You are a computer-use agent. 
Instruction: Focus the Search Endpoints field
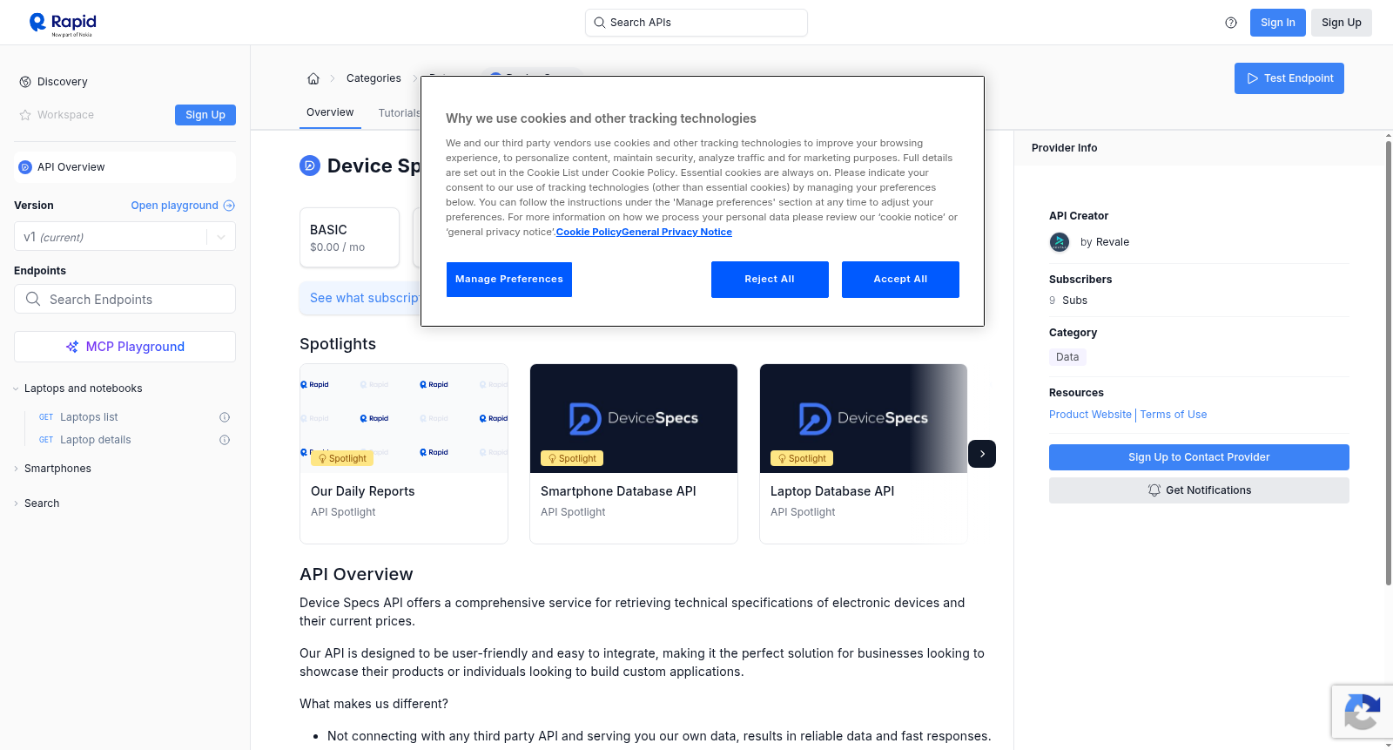click(x=124, y=299)
